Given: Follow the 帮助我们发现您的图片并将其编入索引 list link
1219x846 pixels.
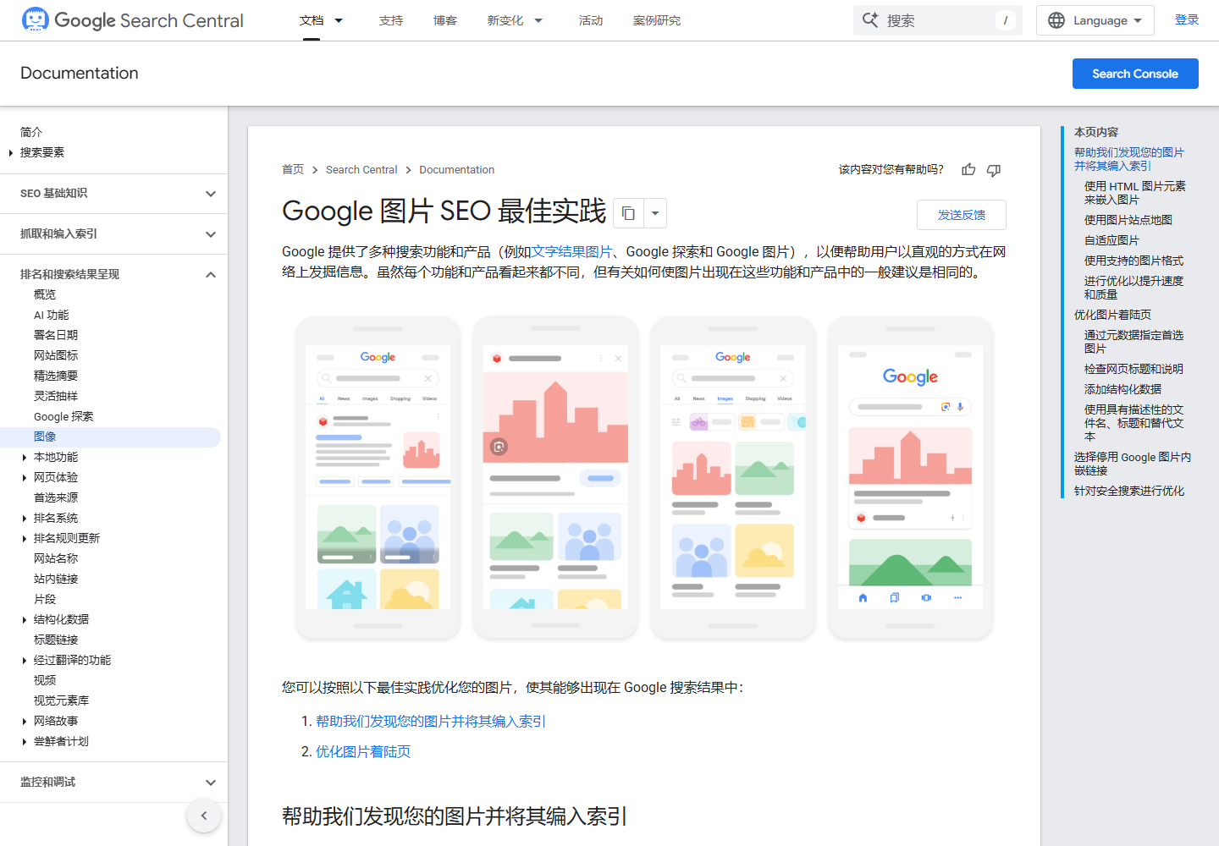Looking at the screenshot, I should coord(431,722).
